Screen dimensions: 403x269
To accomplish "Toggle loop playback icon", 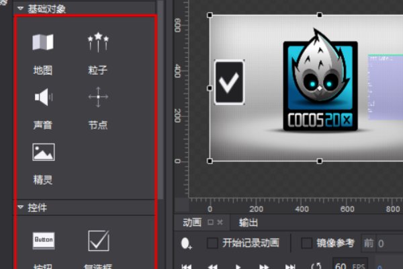I will pyautogui.click(x=316, y=266).
